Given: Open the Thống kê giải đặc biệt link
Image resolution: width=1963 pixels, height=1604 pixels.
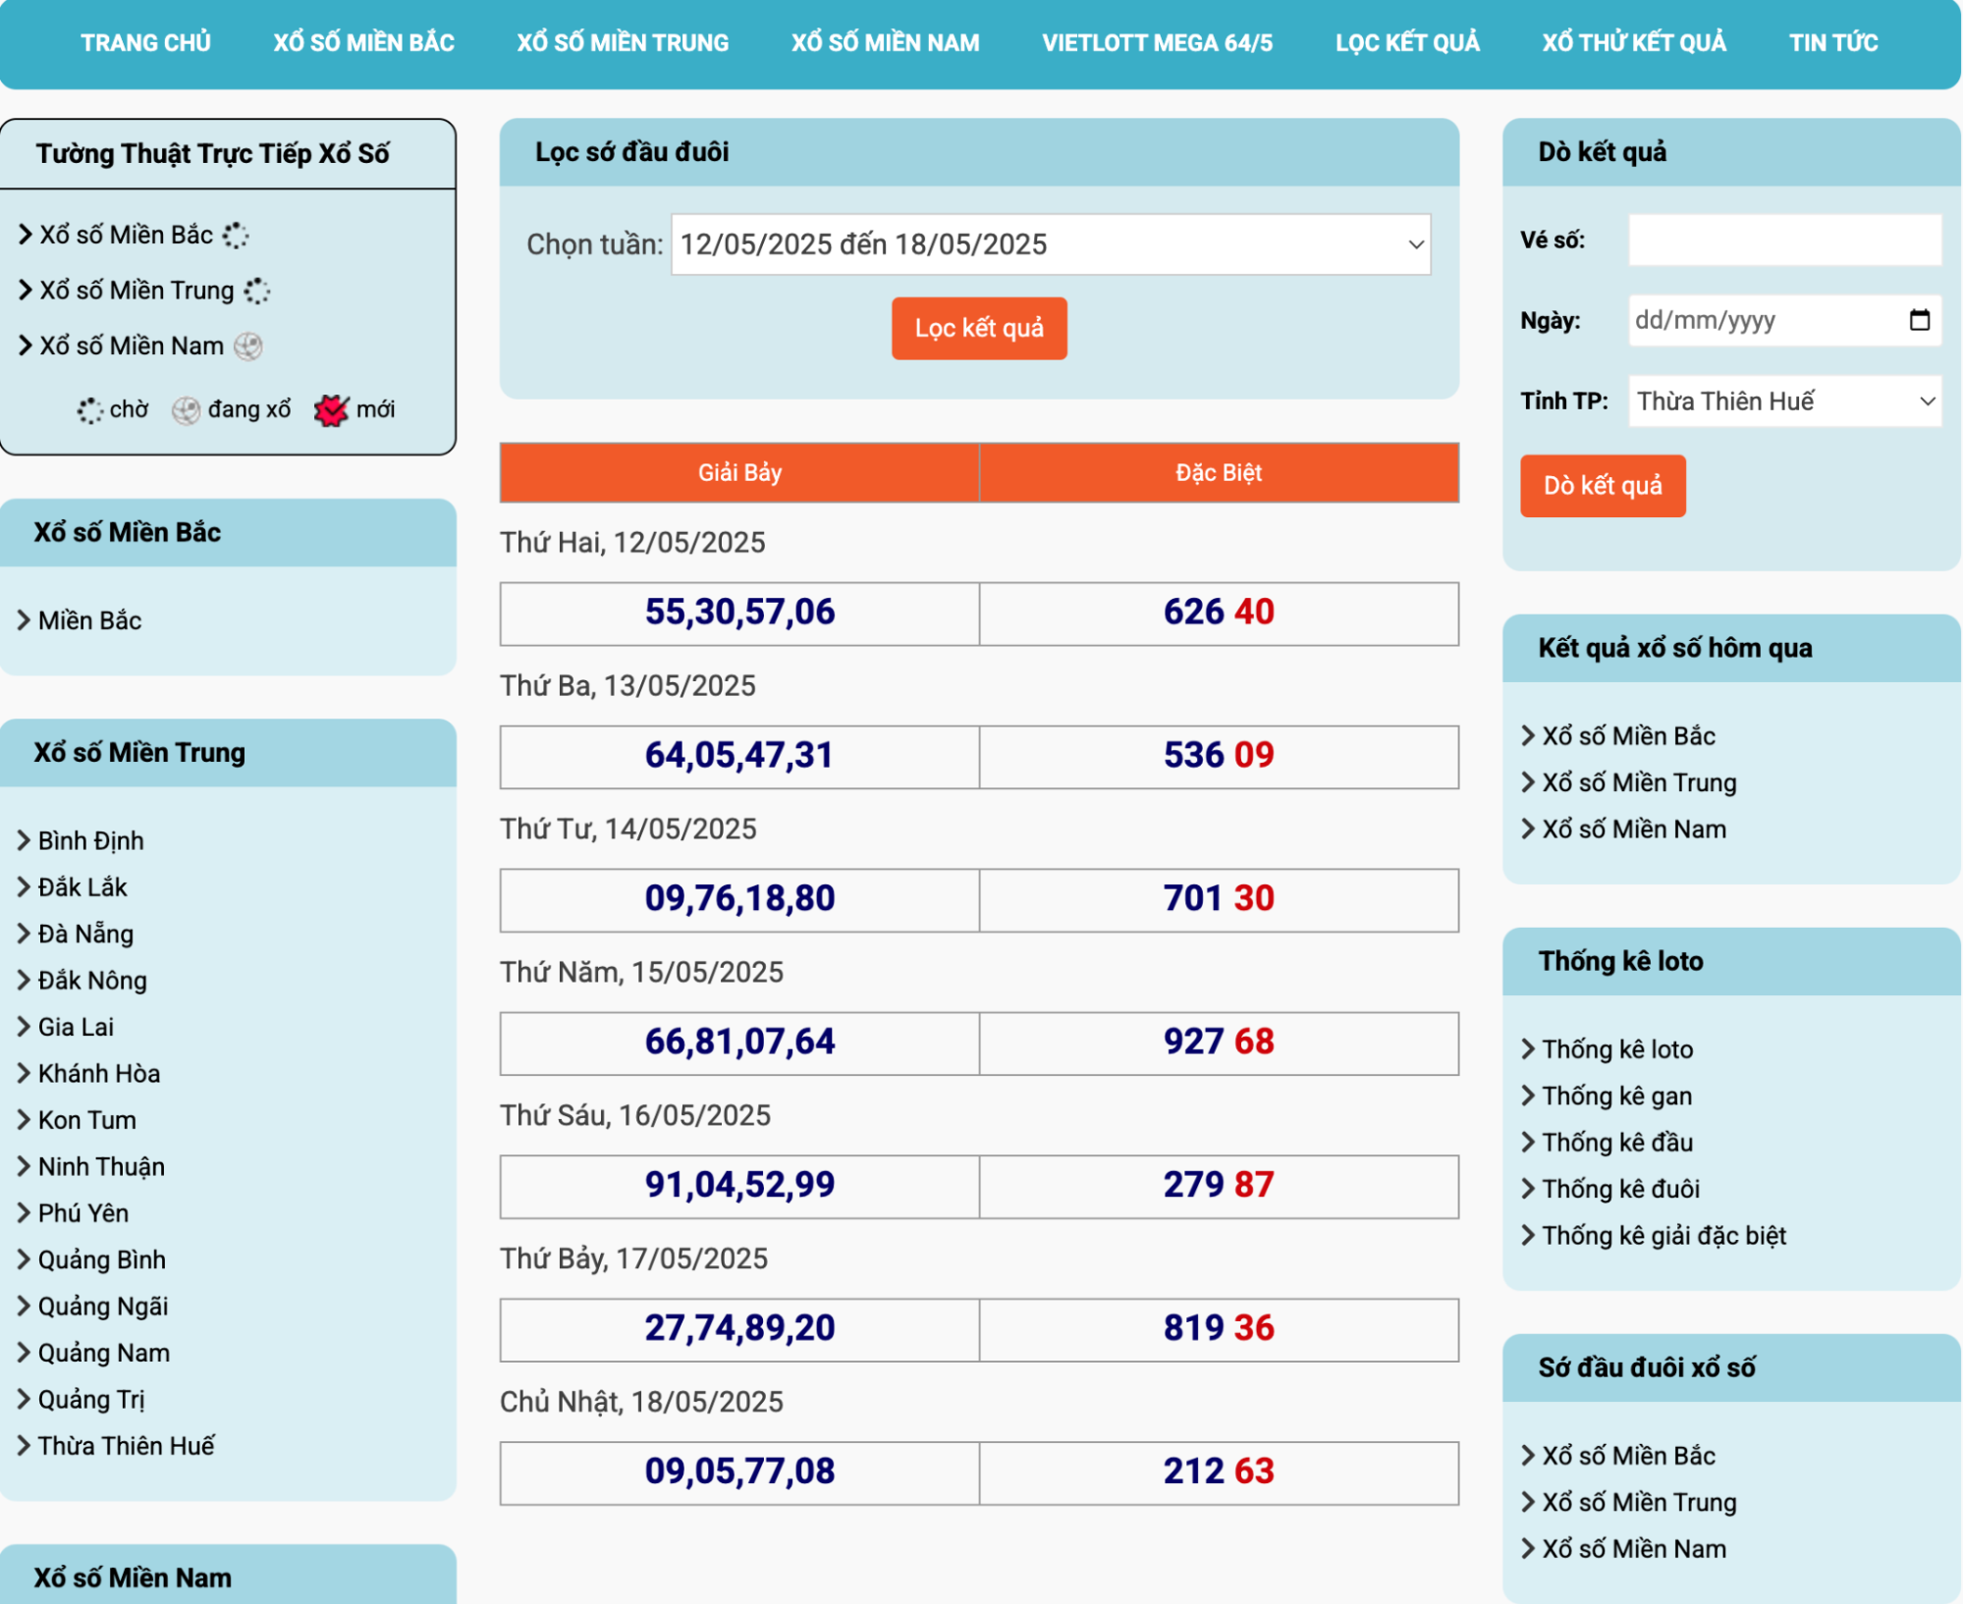Looking at the screenshot, I should pyautogui.click(x=1663, y=1236).
